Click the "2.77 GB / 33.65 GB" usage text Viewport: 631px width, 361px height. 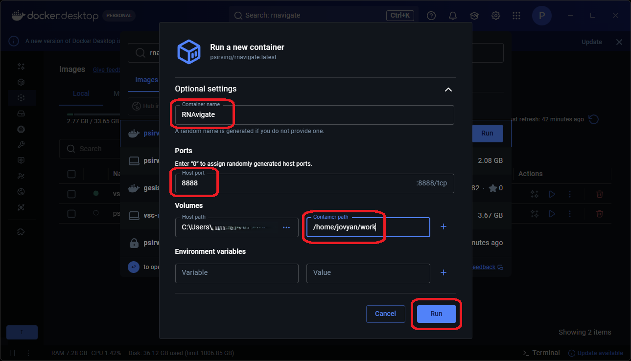(x=93, y=121)
